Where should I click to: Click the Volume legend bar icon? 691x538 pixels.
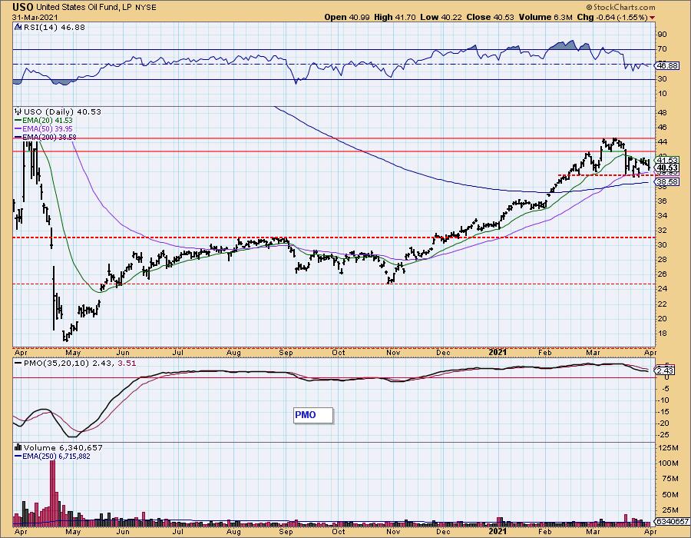18,447
